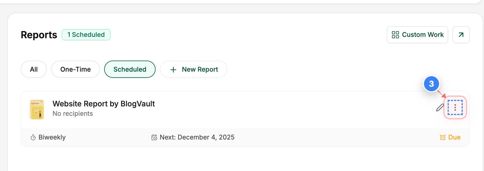Click the external link arrow icon
This screenshot has width=484, height=171.
(x=461, y=35)
